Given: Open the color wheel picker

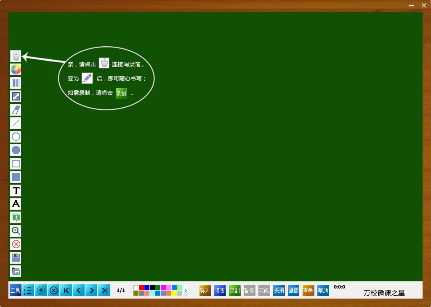Looking at the screenshot, I should pos(16,69).
